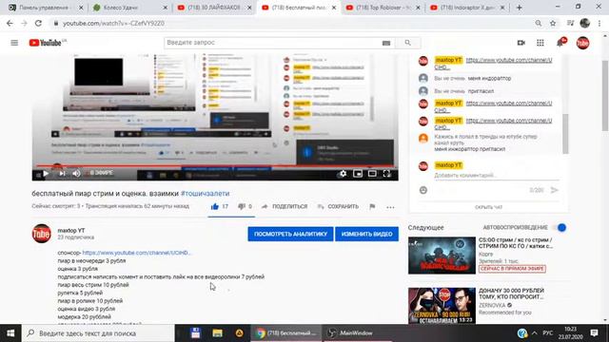Switch the player to miniplayer mode
This screenshot has height=342, width=609.
coord(358,173)
